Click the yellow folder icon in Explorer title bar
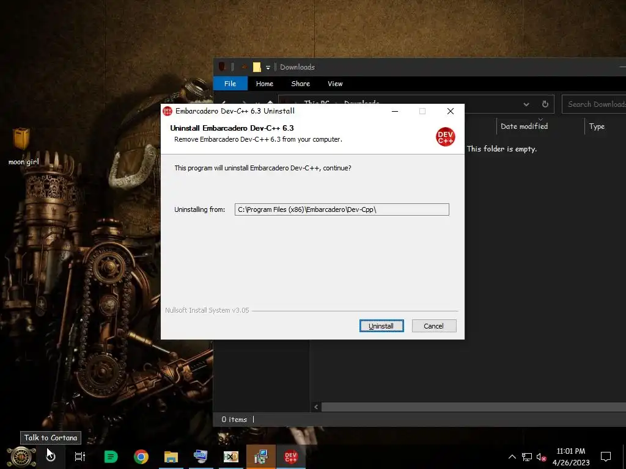The height and width of the screenshot is (469, 626). 257,67
